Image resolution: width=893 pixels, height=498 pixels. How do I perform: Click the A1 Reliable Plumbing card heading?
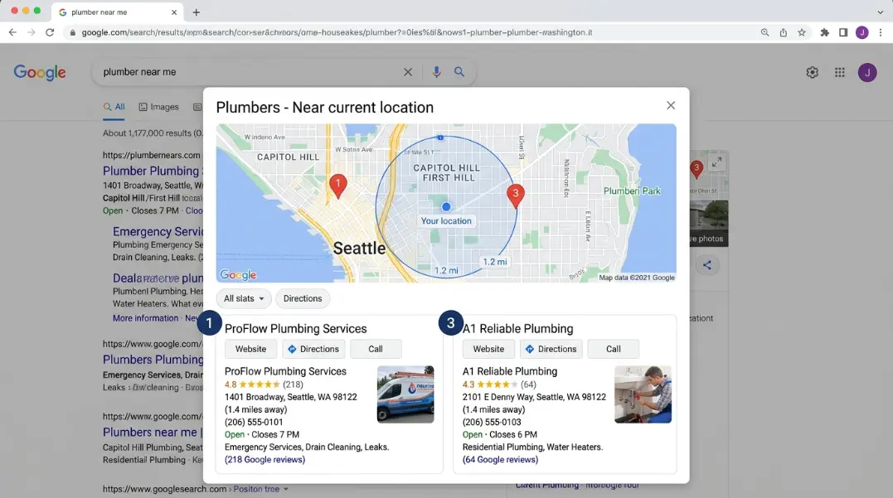pos(517,328)
